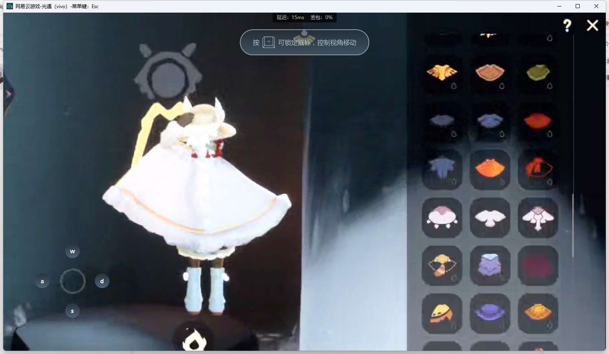609x354 pixels.
Task: Equip the yellow cape with orange trim
Action: tap(442, 313)
